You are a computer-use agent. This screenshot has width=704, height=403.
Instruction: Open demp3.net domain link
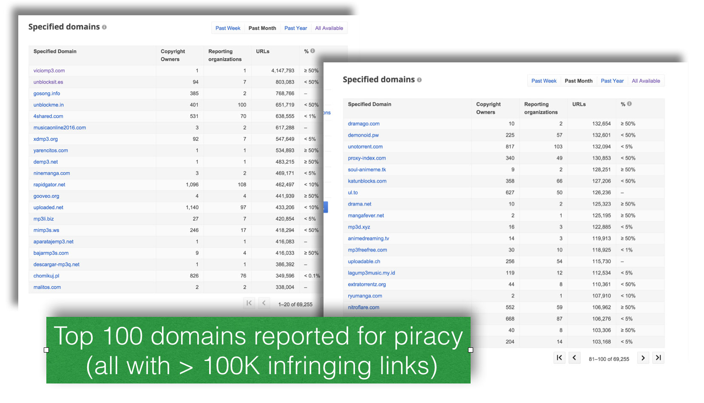coord(45,162)
